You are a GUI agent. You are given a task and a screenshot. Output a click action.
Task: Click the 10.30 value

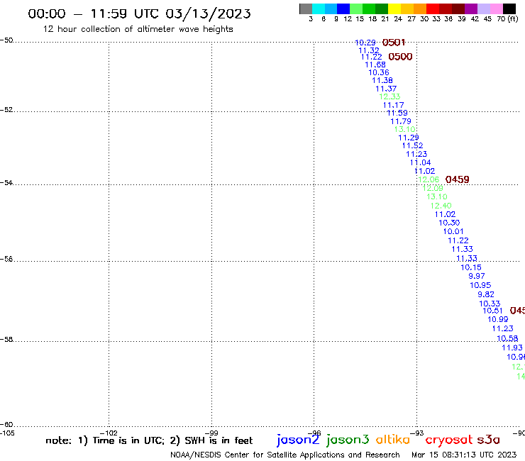449,223
